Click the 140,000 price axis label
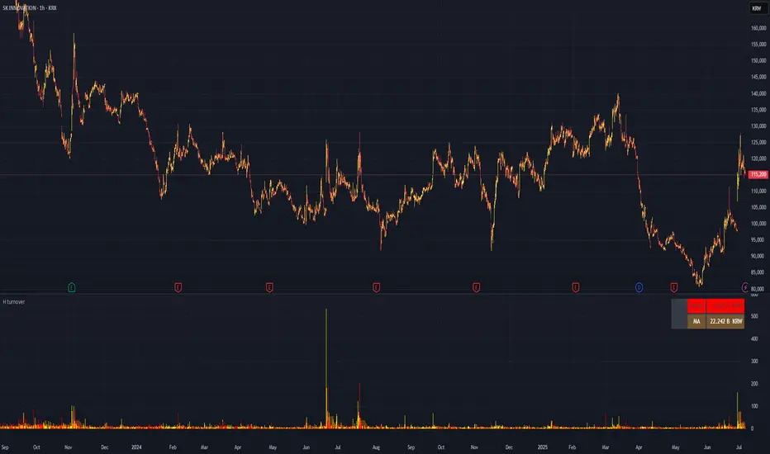The width and height of the screenshot is (770, 454). 758,94
